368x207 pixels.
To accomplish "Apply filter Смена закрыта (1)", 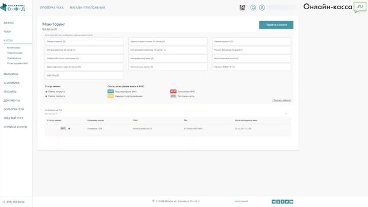I will click(x=251, y=41).
